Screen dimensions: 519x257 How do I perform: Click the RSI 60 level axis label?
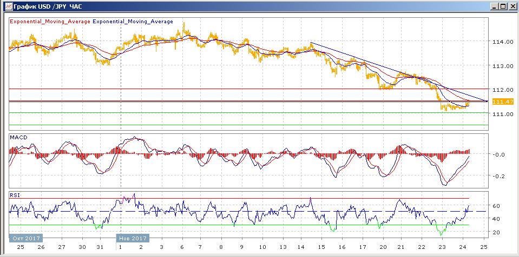pyautogui.click(x=497, y=206)
